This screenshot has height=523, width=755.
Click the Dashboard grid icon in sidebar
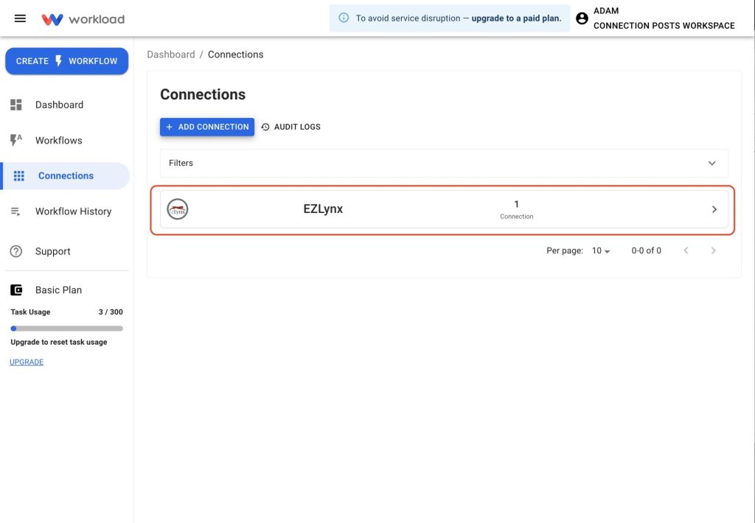[x=16, y=105]
